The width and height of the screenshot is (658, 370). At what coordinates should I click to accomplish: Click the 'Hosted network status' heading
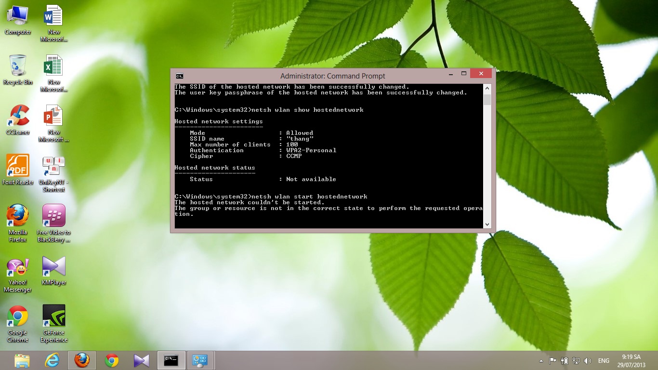click(215, 168)
